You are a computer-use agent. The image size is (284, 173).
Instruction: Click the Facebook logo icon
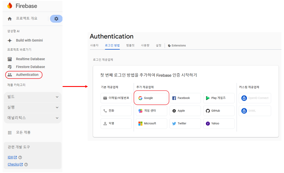(x=174, y=98)
